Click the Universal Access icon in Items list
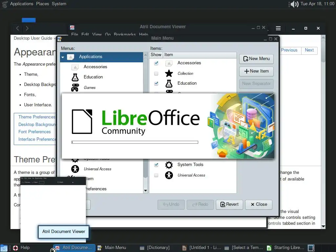Screen dimensions: 336x252 (169, 175)
